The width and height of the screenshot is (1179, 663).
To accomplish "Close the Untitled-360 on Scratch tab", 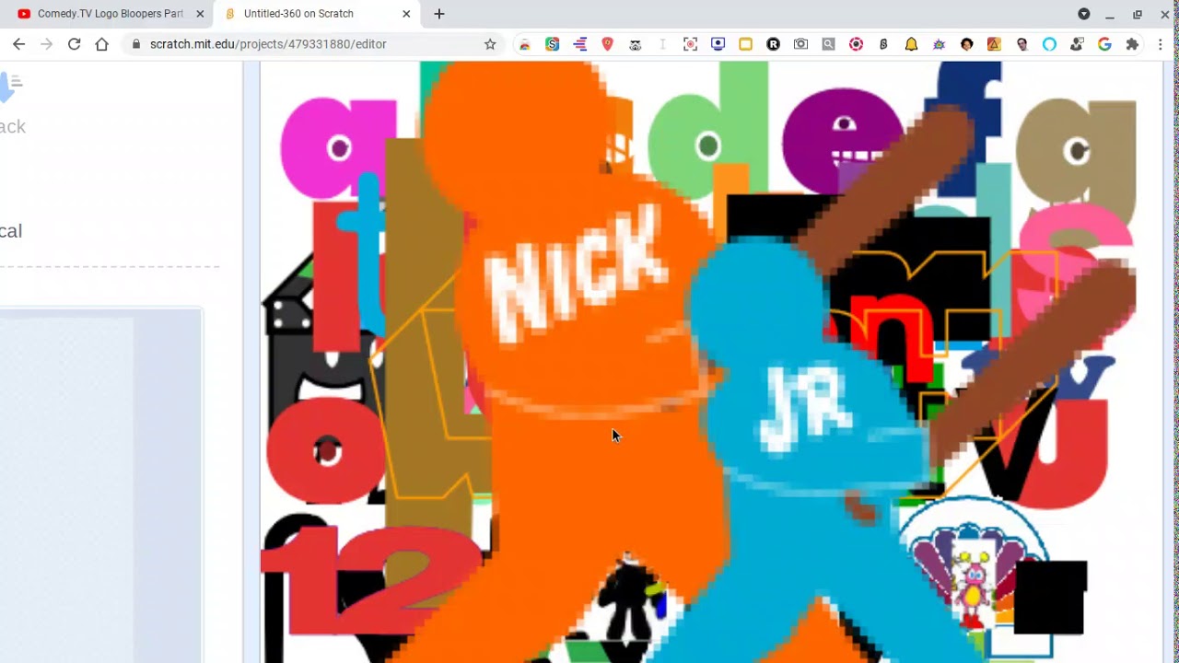I will tap(406, 14).
